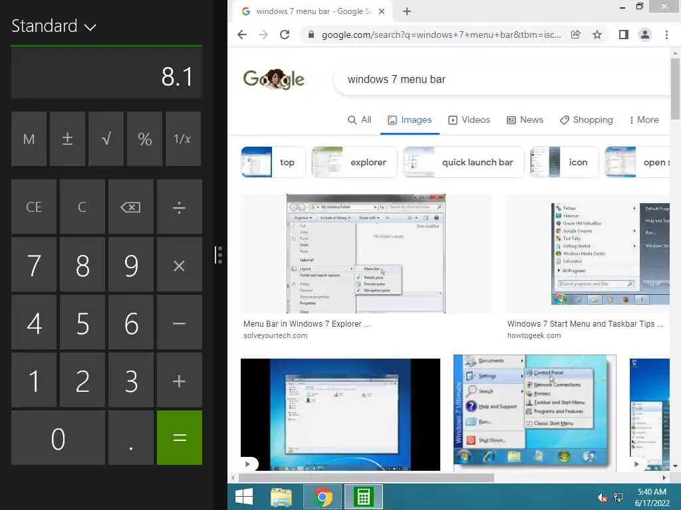Click the digit 0 key
Viewport: 681px width, 510px height.
(59, 438)
